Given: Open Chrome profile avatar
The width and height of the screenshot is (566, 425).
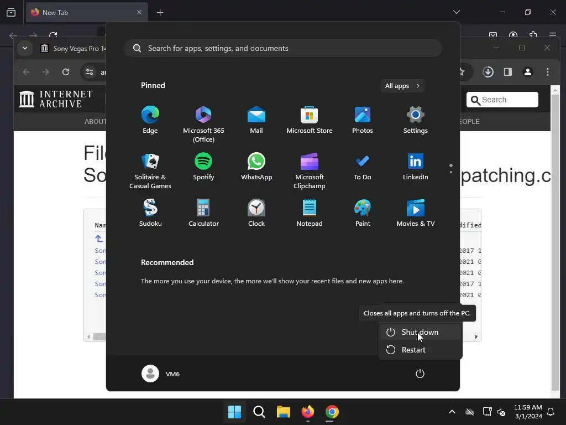Looking at the screenshot, I should pyautogui.click(x=528, y=72).
